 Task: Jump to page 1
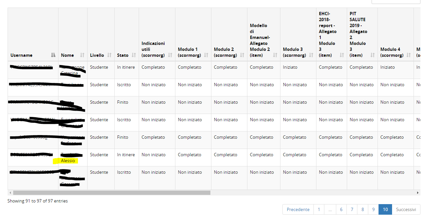[x=319, y=209]
